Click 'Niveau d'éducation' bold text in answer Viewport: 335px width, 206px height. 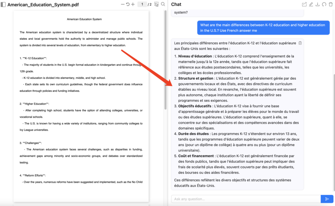pyautogui.click(x=195, y=56)
